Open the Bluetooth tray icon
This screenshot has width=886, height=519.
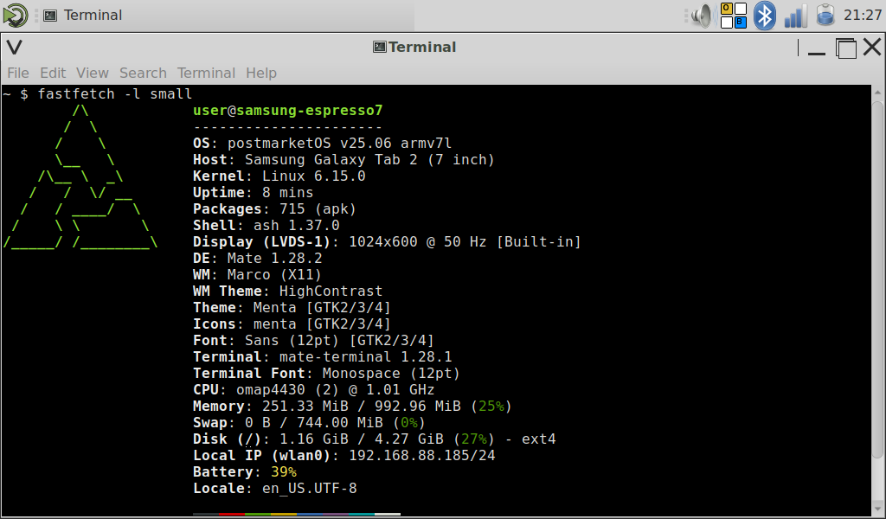pos(764,16)
